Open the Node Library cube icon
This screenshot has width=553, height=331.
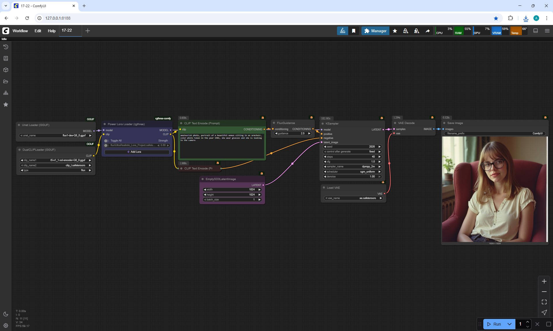coord(6,70)
